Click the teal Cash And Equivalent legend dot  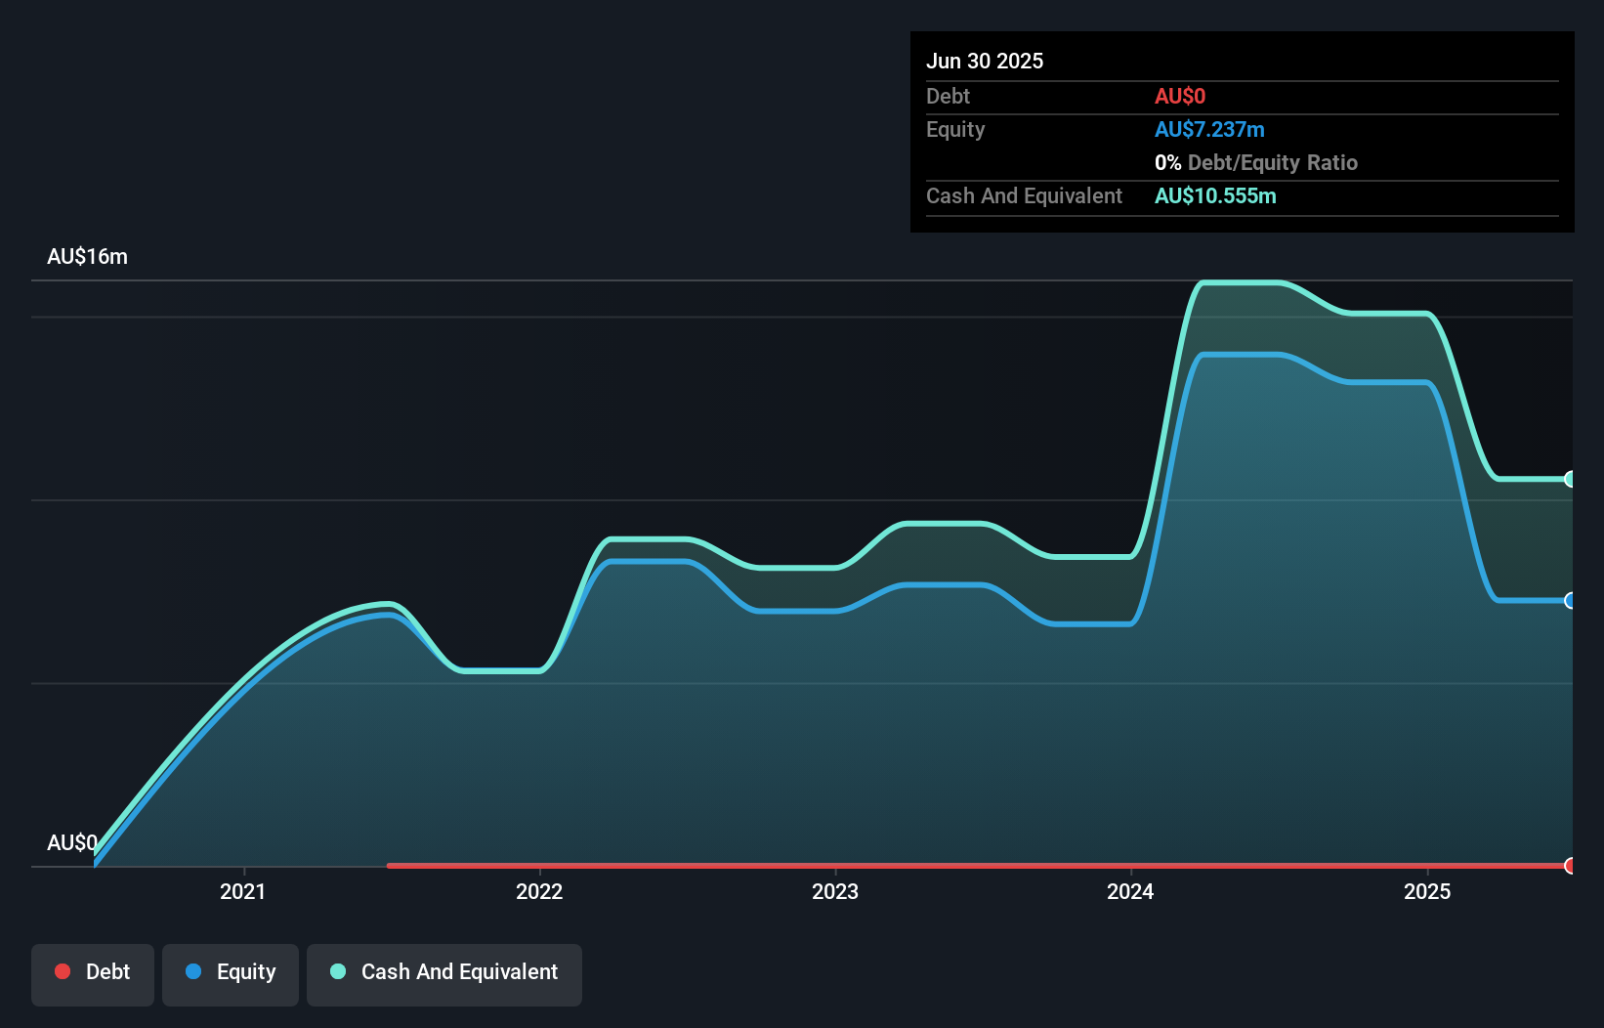coord(337,971)
